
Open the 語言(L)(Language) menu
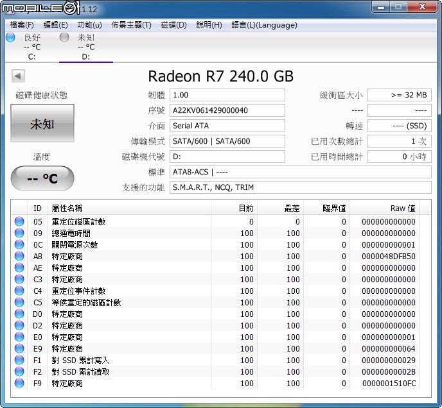coord(264,25)
